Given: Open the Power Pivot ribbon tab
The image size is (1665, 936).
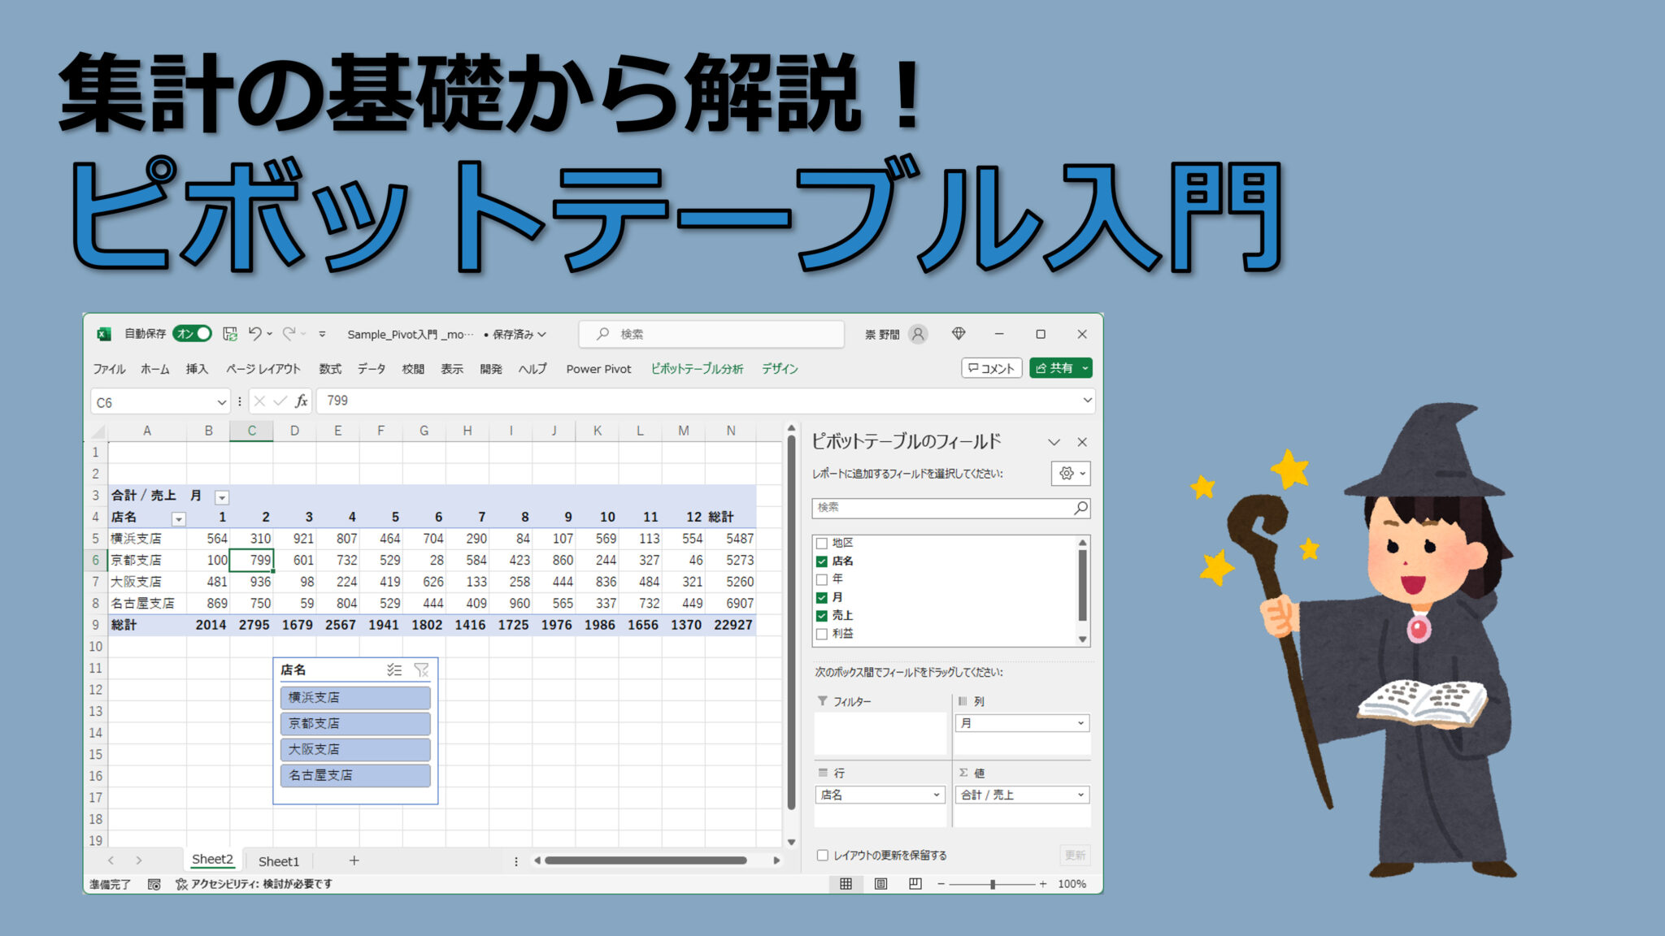Looking at the screenshot, I should 598,369.
